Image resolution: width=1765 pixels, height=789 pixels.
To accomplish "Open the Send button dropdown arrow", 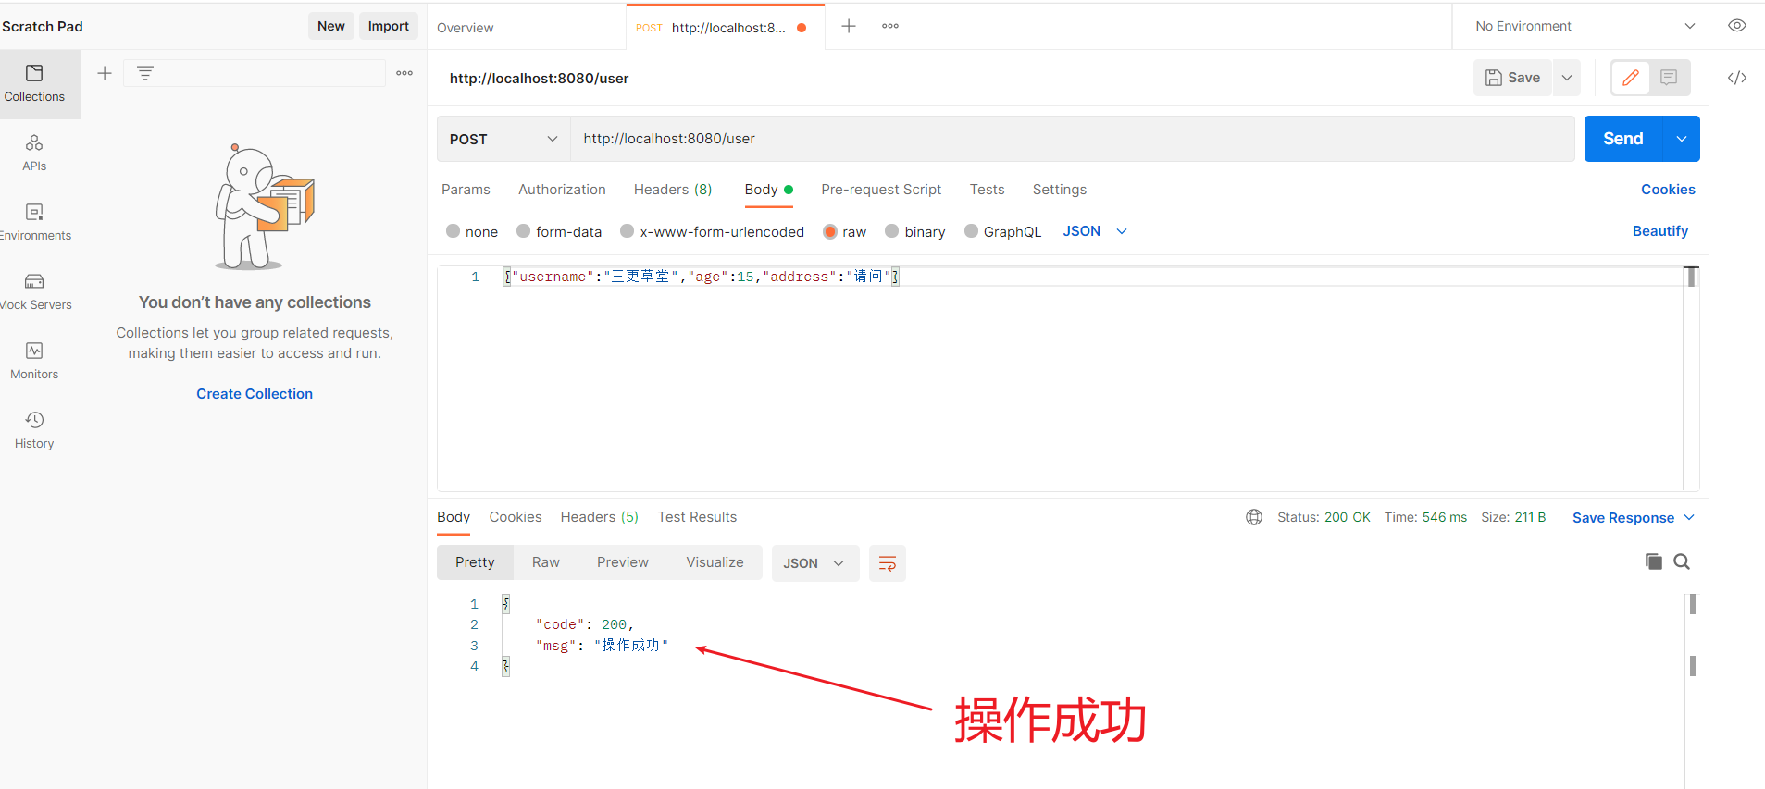I will click(x=1681, y=139).
